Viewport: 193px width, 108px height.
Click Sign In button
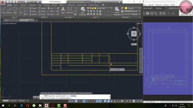point(98,2)
